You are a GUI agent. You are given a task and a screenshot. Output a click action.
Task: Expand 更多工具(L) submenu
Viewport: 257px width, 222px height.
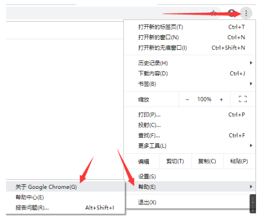point(190,146)
